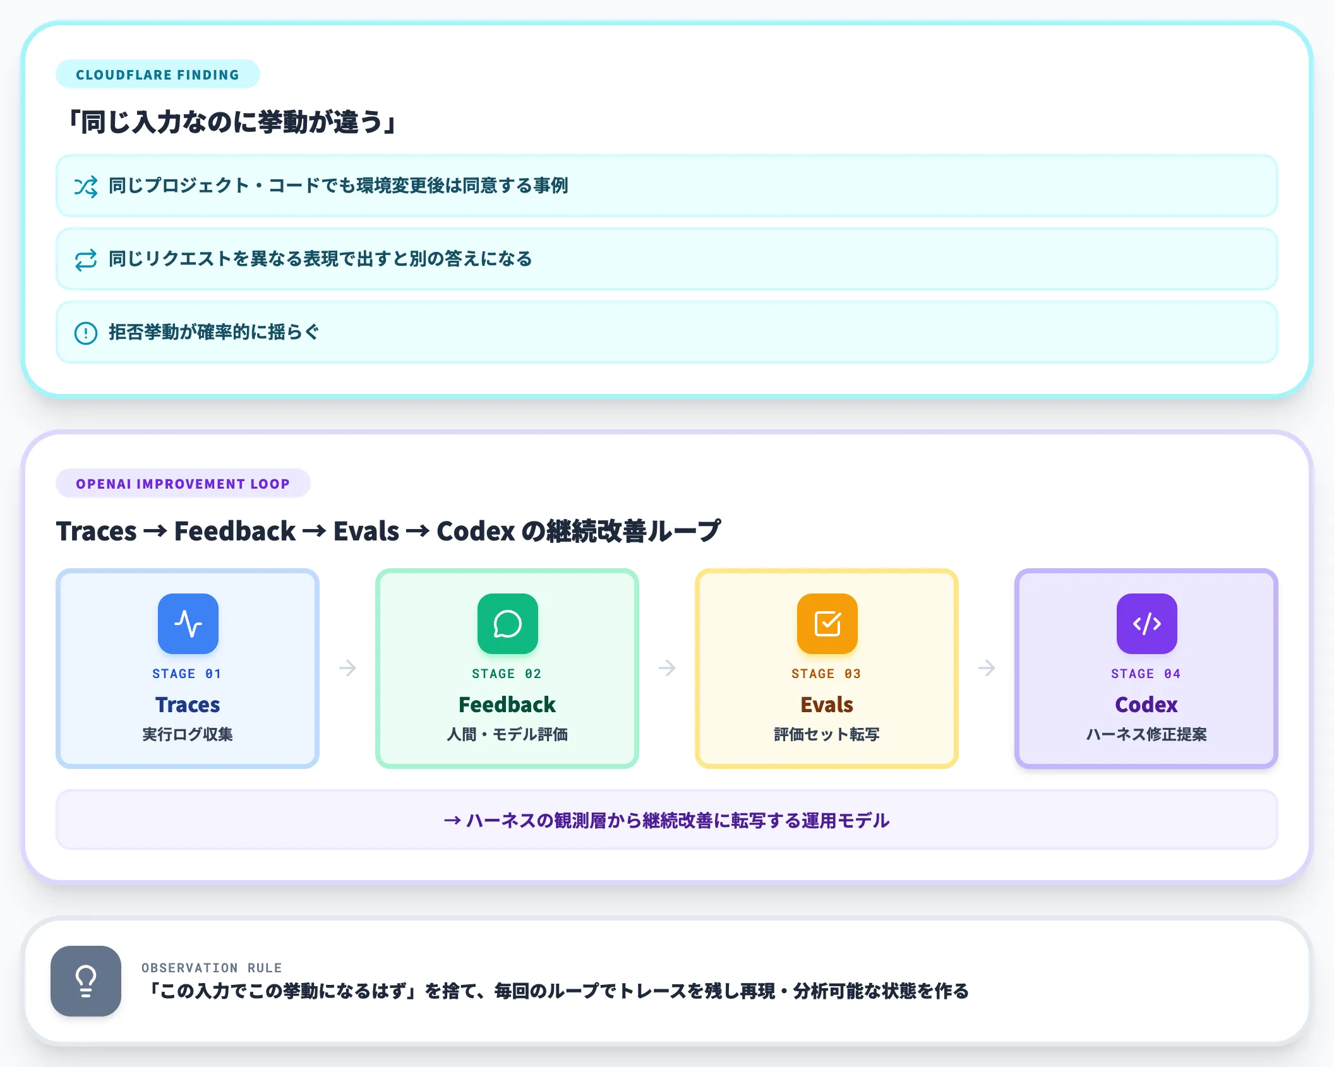This screenshot has width=1334, height=1067.
Task: Click the repeat loop icon beside 同じリクエスト row
Action: click(x=86, y=259)
